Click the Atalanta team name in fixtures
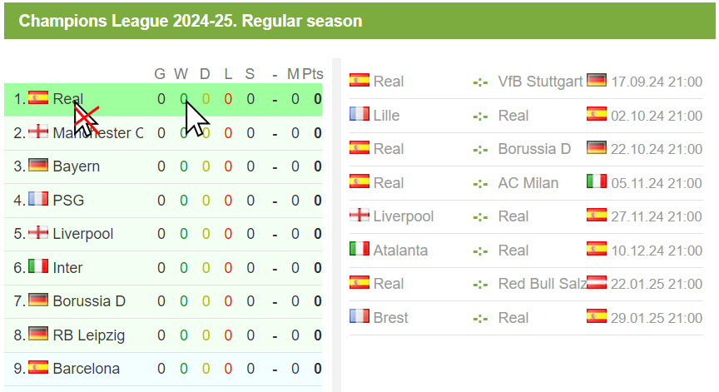This screenshot has width=719, height=392. 400,251
